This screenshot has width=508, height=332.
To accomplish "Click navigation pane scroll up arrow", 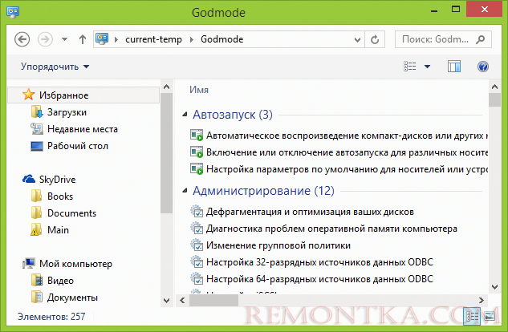I will 167,87.
